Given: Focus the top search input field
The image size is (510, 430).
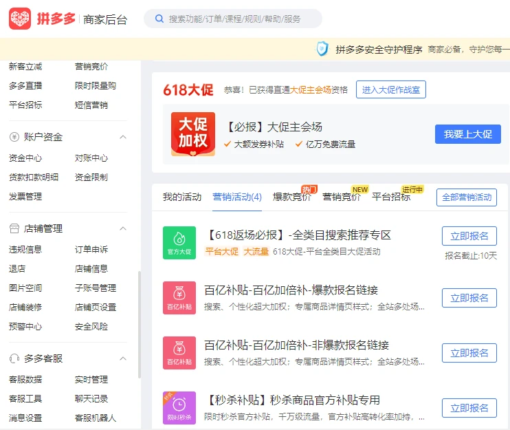Looking at the screenshot, I should click(x=233, y=19).
